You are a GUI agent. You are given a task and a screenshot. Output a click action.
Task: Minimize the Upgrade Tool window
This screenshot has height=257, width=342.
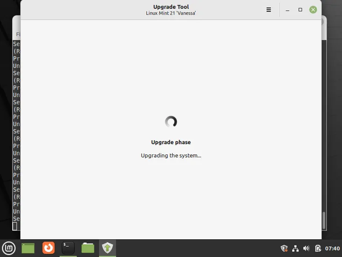pyautogui.click(x=288, y=10)
